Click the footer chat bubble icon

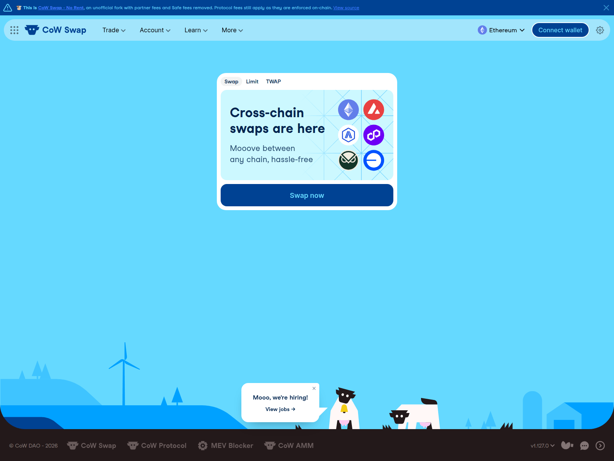(584, 446)
